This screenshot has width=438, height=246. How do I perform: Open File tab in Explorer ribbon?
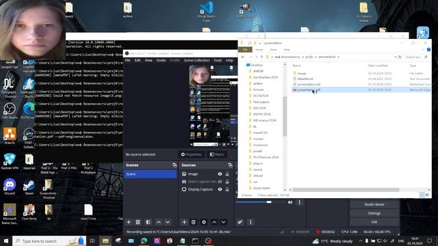tap(245, 50)
